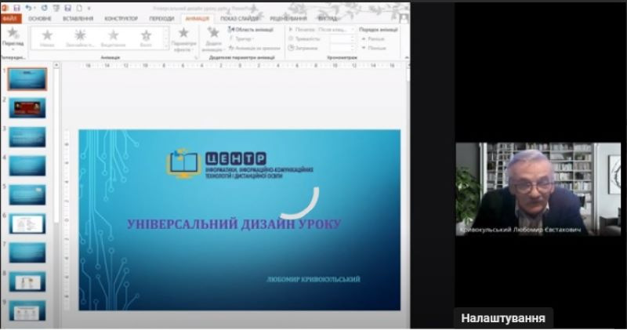Select slide 2 thumbnail
The image size is (627, 330).
click(27, 107)
